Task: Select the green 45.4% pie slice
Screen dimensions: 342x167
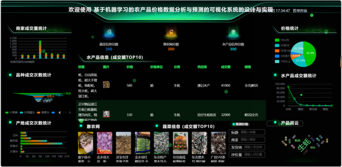Action: tap(310, 53)
